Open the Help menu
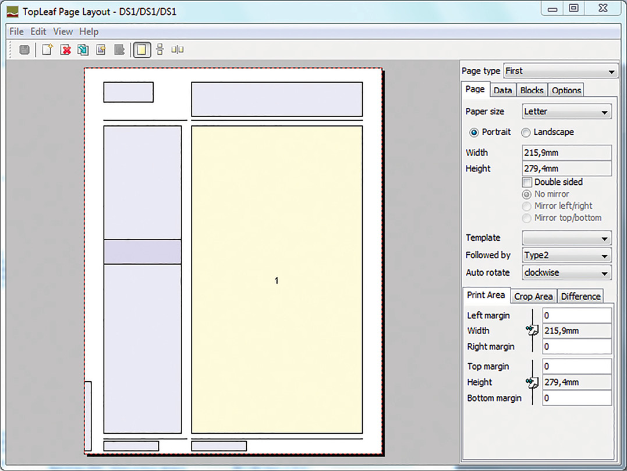627x471 pixels. click(x=88, y=31)
